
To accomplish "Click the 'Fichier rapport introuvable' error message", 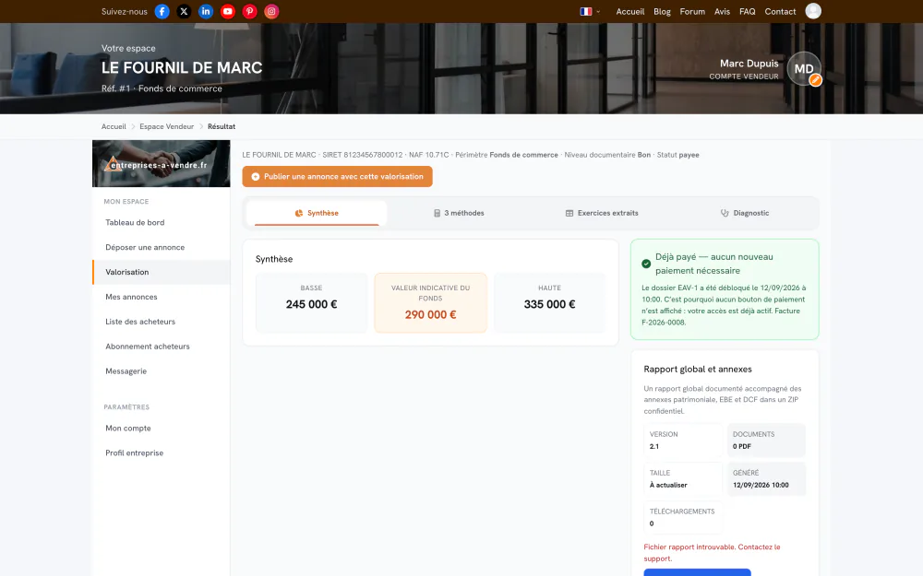I will [712, 552].
